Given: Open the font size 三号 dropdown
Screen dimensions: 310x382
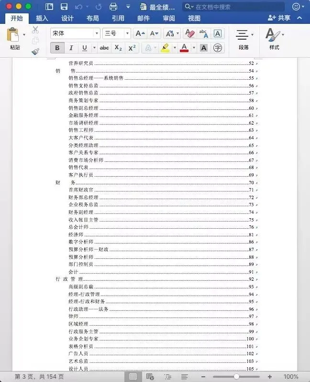Looking at the screenshot, I should pyautogui.click(x=127, y=33).
